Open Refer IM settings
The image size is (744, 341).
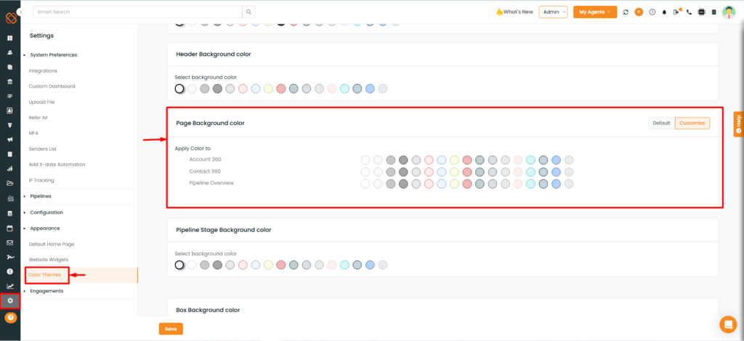point(38,118)
